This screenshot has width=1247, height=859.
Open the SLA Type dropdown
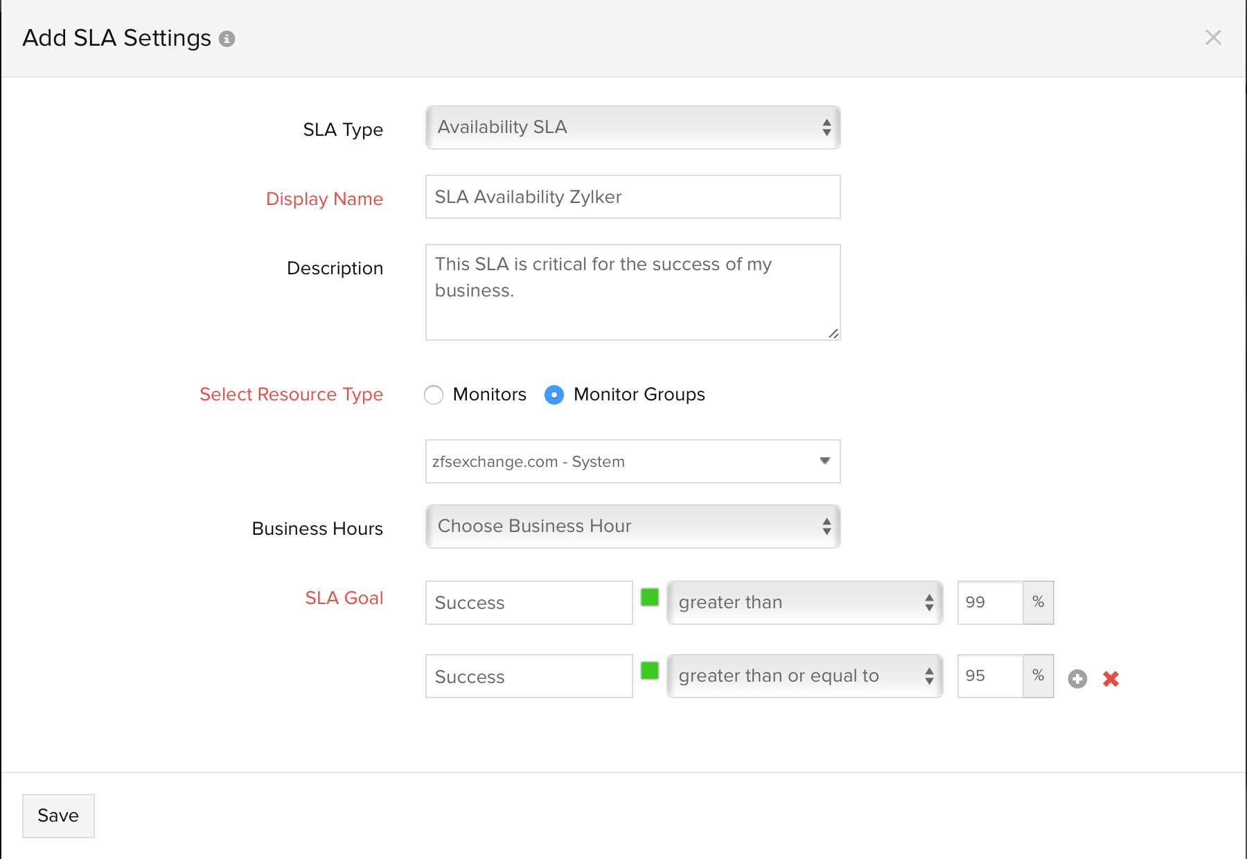point(633,127)
